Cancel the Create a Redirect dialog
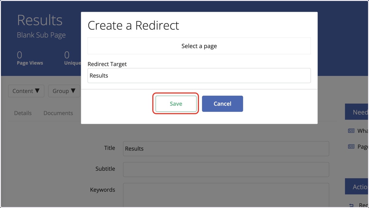This screenshot has height=208, width=369. click(222, 104)
